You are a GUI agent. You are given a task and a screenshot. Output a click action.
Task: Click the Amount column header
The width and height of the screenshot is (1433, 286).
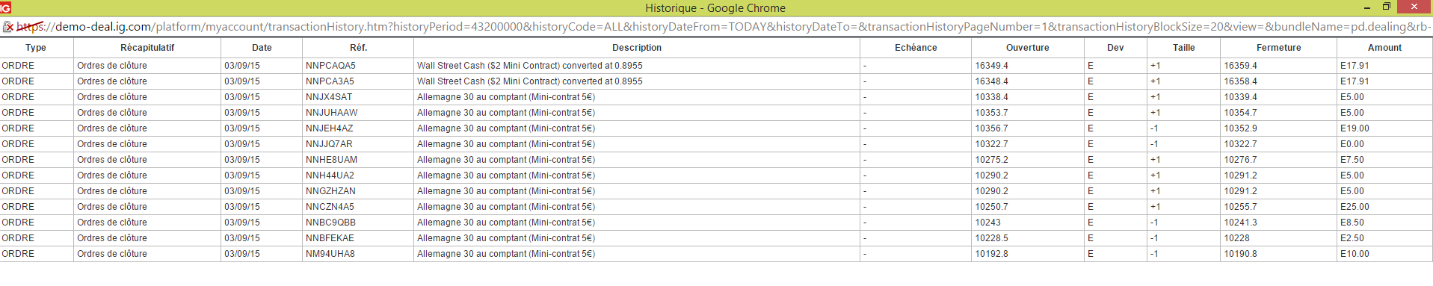tap(1385, 48)
